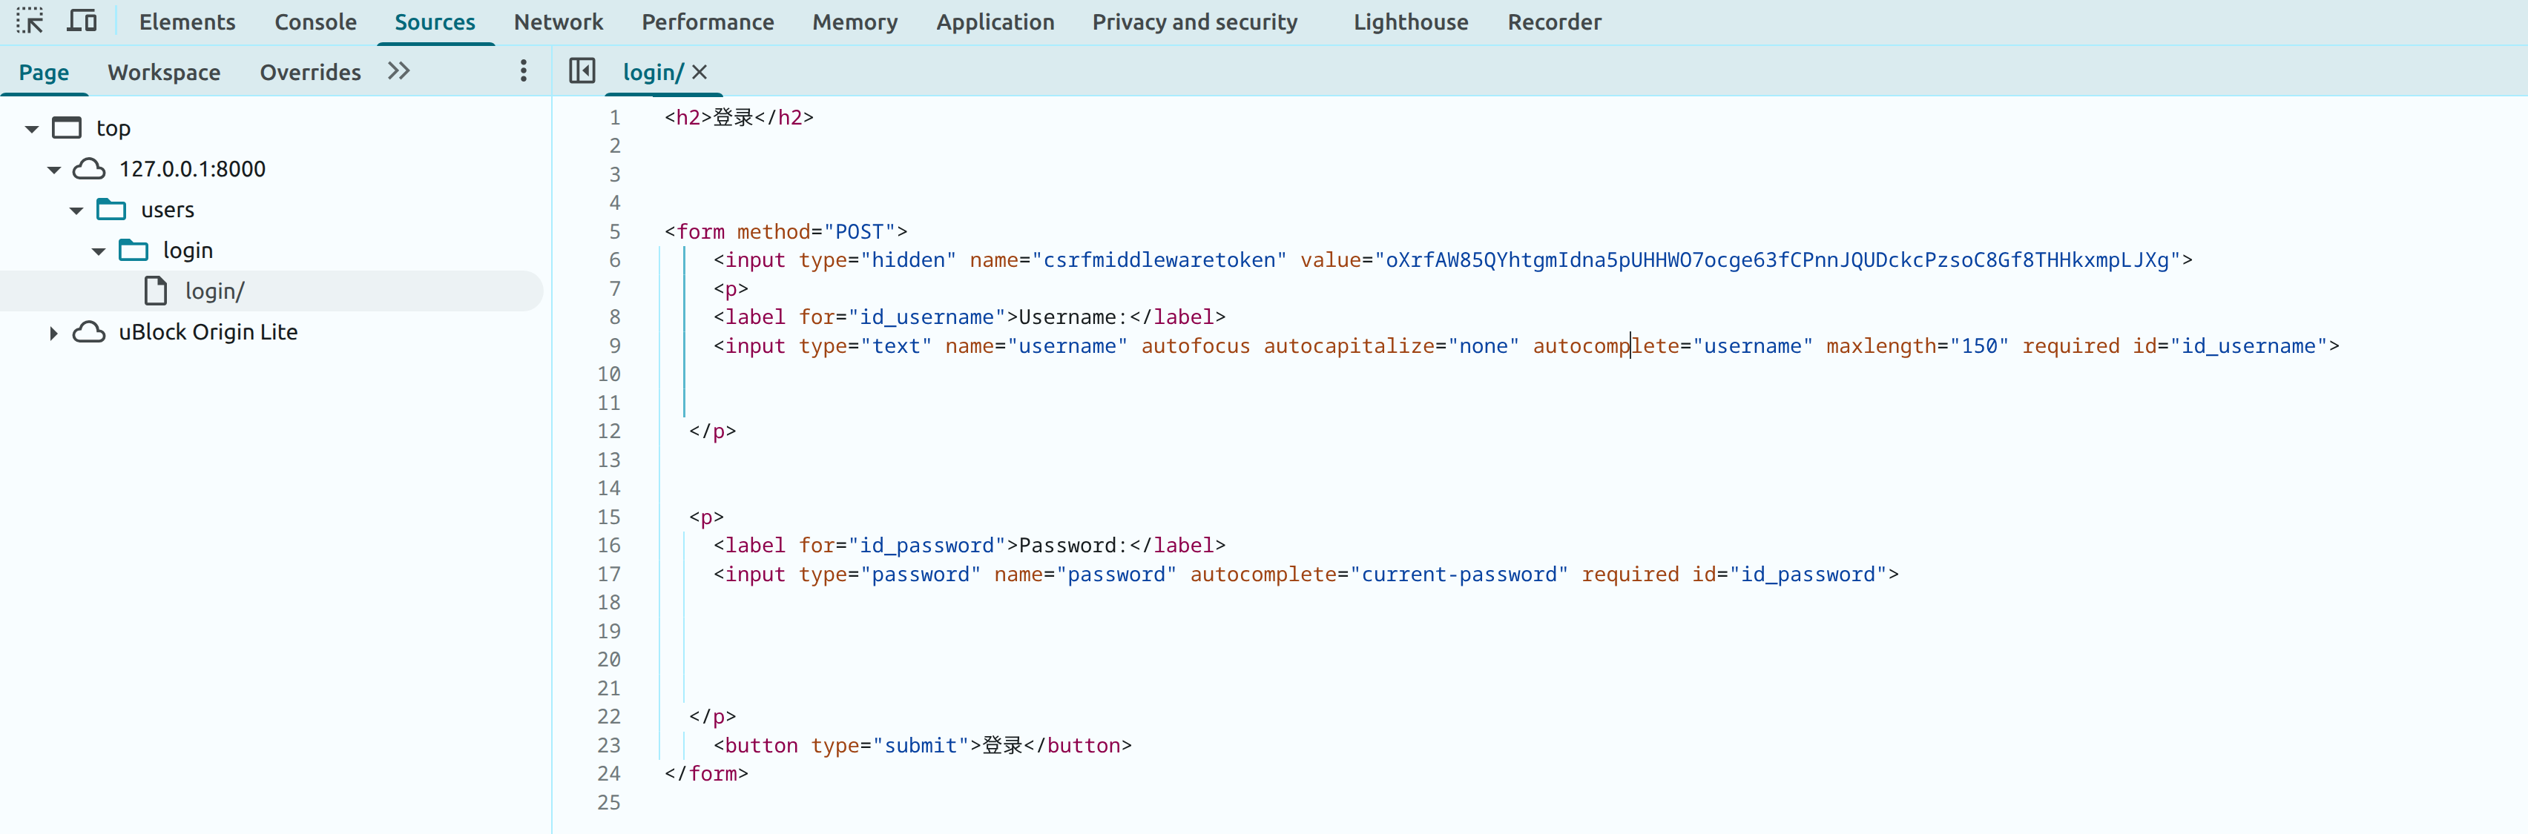Click the uBlock Origin Lite cloud icon
Screen dimensions: 2528x834
[89, 331]
